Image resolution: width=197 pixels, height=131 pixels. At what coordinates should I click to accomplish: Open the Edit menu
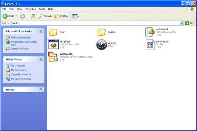tap(11, 9)
